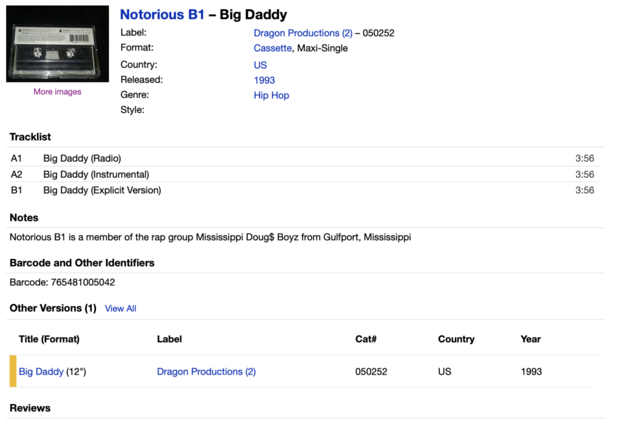The height and width of the screenshot is (430, 620).
Task: Click the Country column header
Action: coord(456,339)
